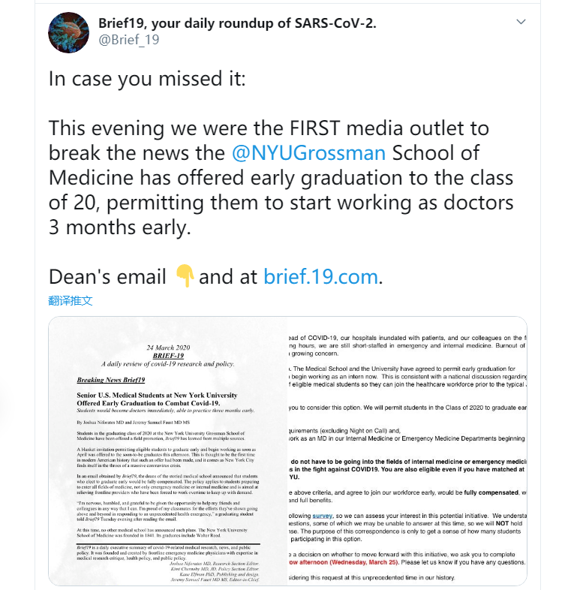
Task: Open the tweet options chevron menu
Action: 521,23
